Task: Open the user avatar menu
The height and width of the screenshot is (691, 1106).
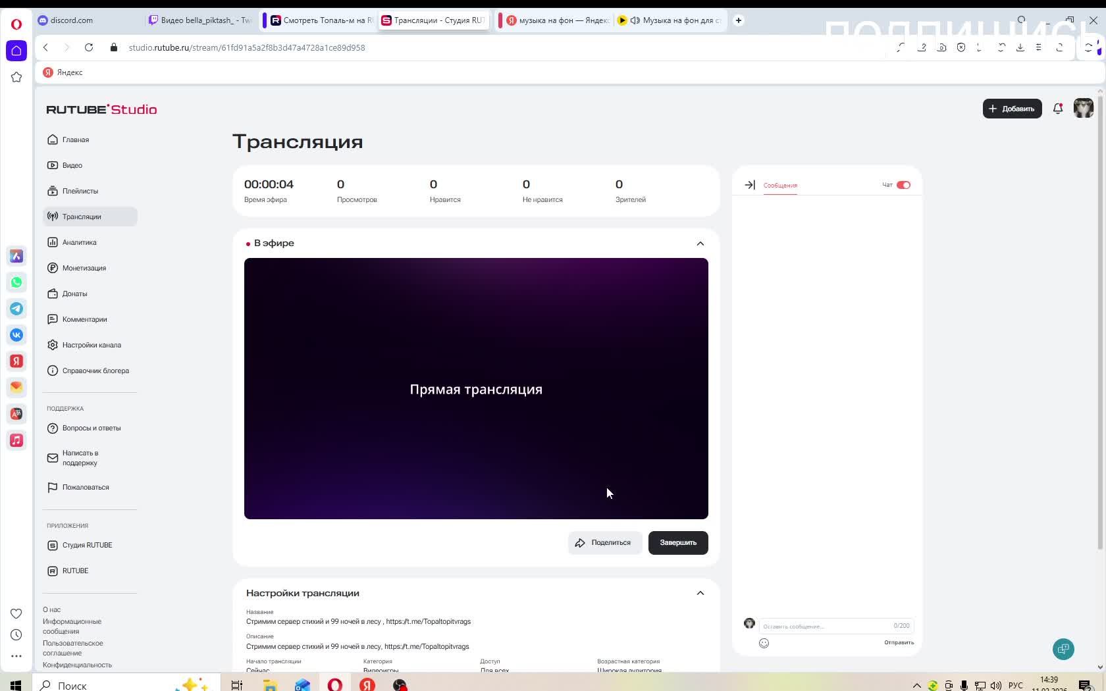Action: tap(1083, 108)
